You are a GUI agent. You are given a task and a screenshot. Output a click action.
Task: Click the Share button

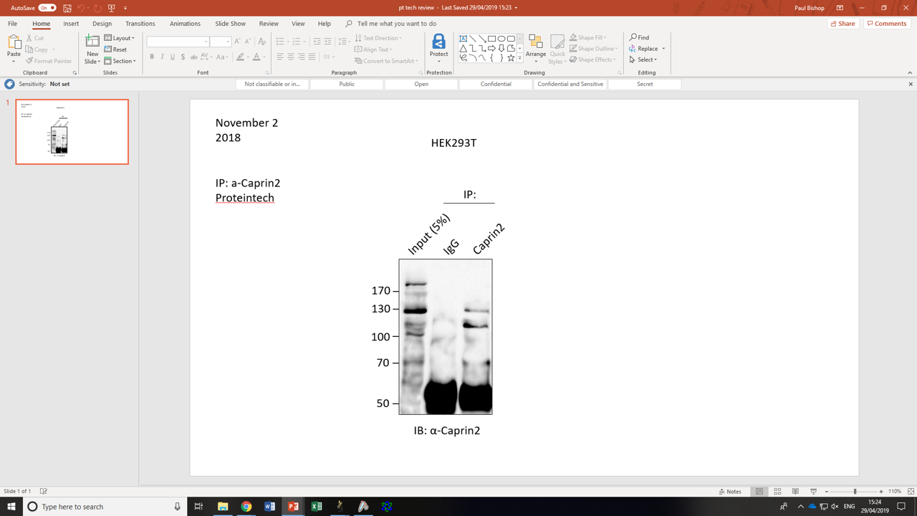(843, 24)
